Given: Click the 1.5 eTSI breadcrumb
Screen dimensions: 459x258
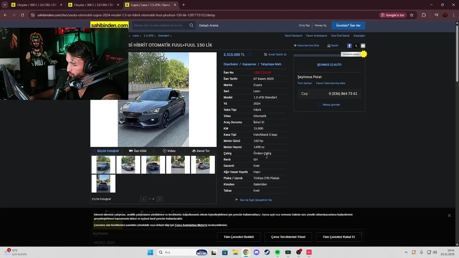Looking at the screenshot, I should pos(148,36).
